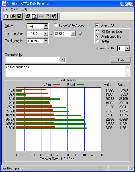Click the green read bar for 8192.0

click(x=51, y=128)
